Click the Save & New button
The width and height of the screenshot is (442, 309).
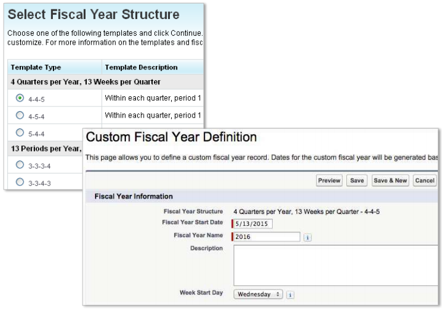pos(390,181)
